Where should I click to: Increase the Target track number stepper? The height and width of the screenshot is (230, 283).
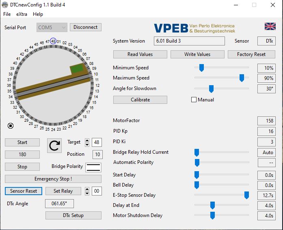click(87, 140)
